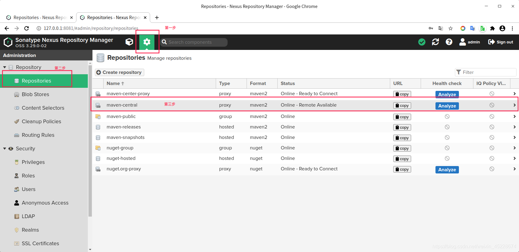
Task: Open Chrome three-dot menu
Action: click(x=513, y=28)
